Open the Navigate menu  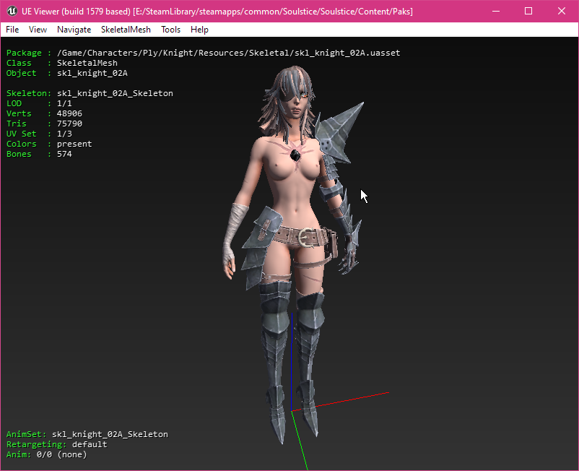[x=74, y=30]
